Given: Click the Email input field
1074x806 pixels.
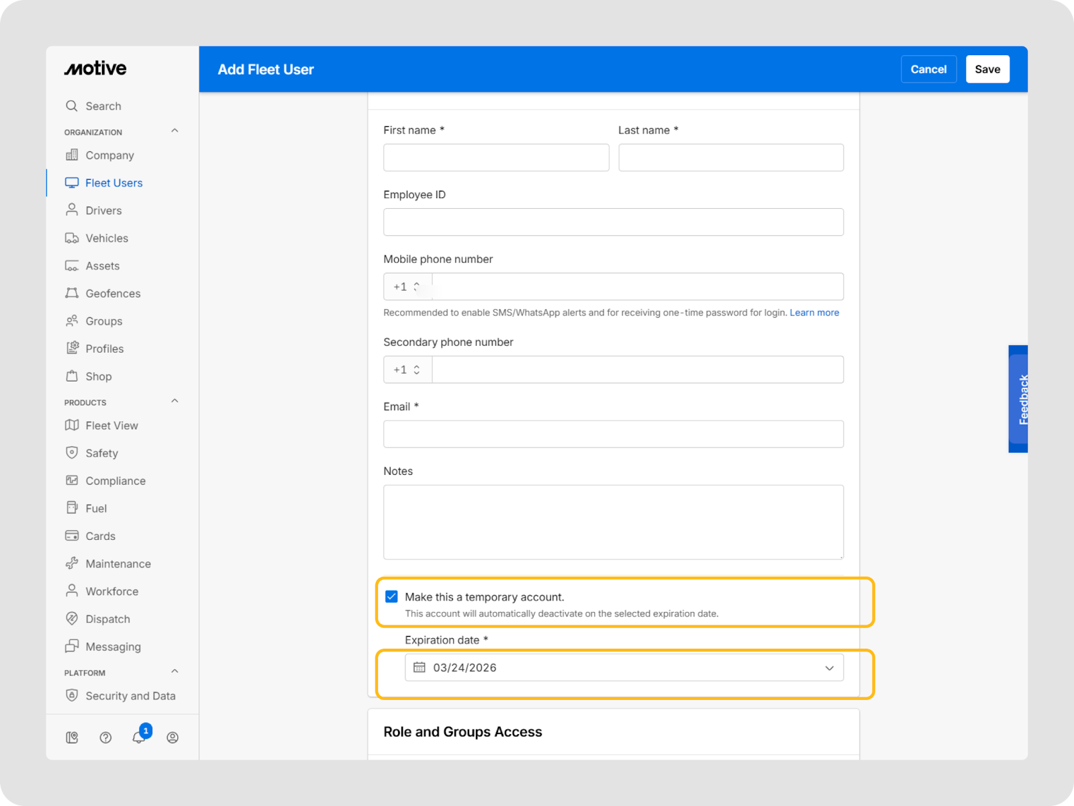Looking at the screenshot, I should click(613, 434).
